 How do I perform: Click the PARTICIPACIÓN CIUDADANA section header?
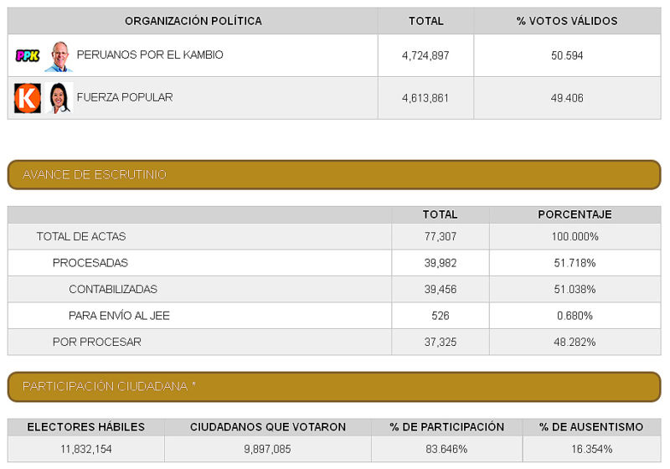point(334,387)
